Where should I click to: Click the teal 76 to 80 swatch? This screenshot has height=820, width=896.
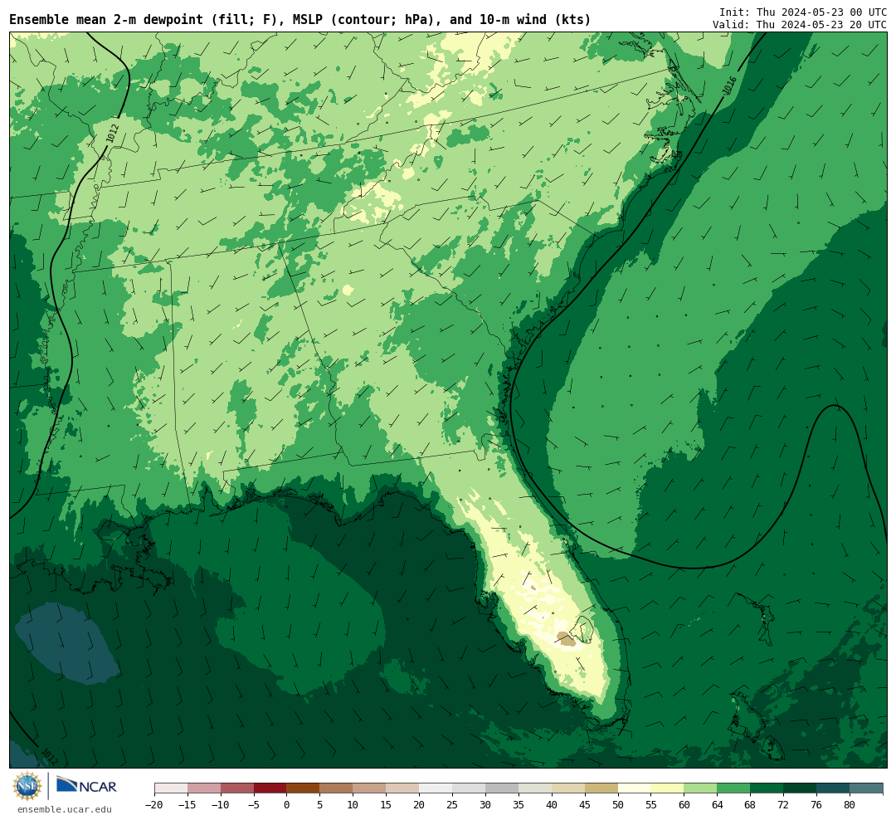(833, 788)
